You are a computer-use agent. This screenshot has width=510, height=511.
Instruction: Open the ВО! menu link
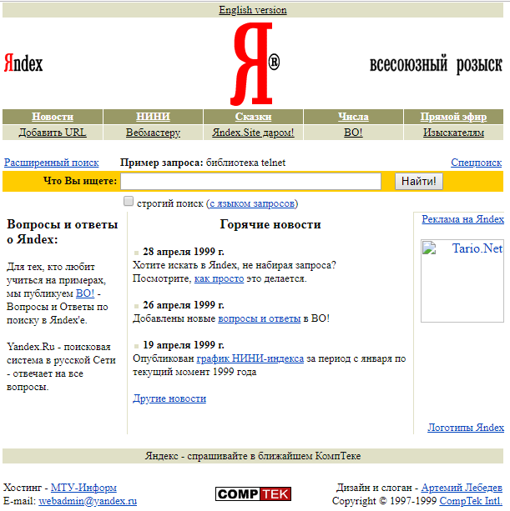353,133
